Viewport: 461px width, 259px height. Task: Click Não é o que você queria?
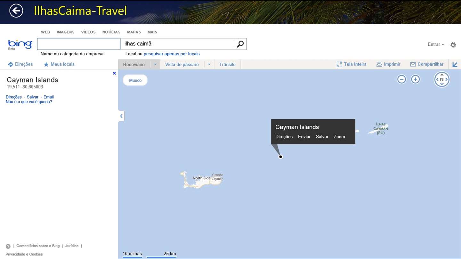click(29, 102)
